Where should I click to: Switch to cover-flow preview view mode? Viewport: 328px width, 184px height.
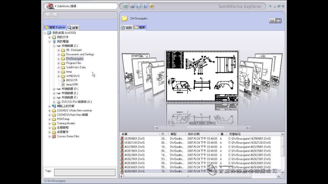pyautogui.click(x=279, y=21)
